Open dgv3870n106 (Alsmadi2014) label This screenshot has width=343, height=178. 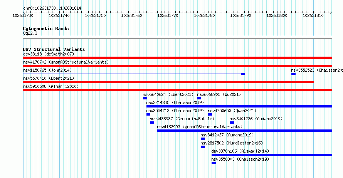[240, 151]
